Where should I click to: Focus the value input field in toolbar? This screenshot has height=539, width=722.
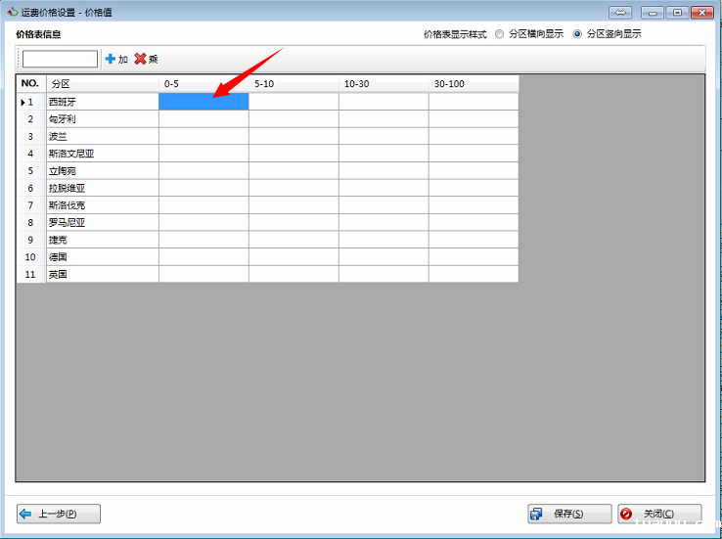pos(60,59)
